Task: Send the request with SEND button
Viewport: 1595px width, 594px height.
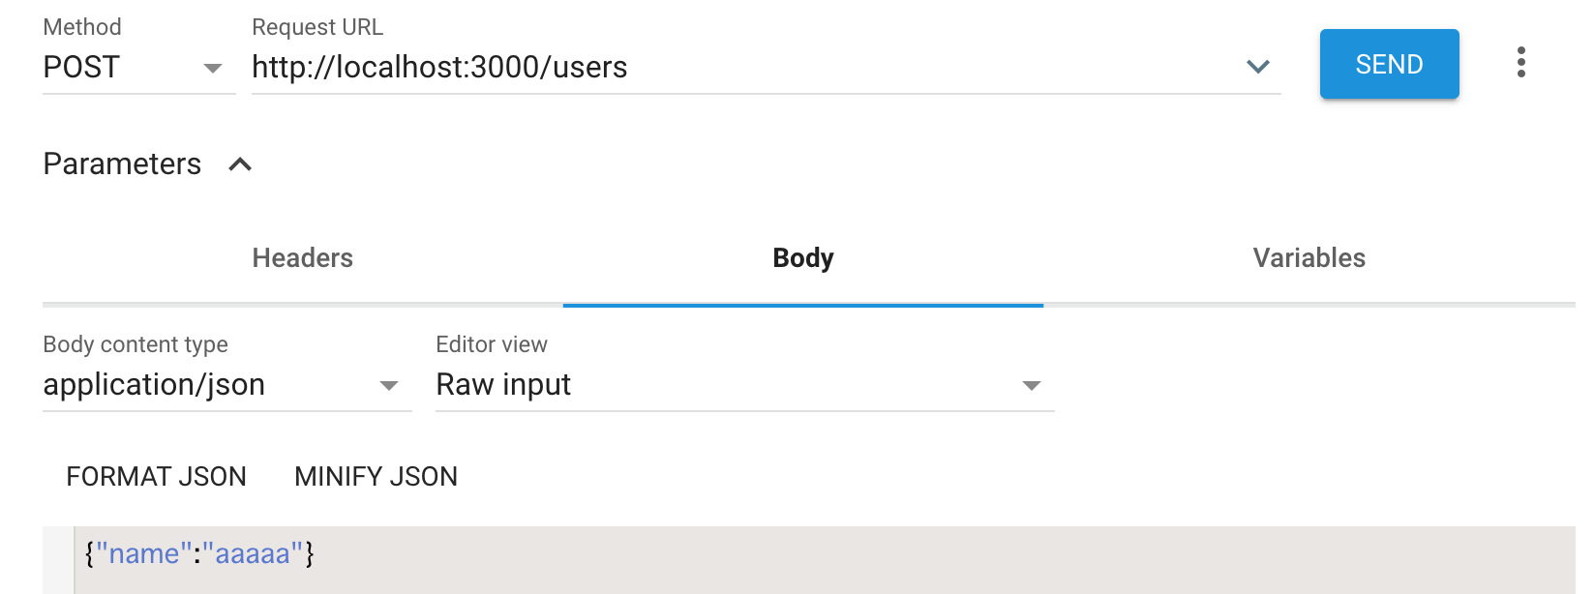Action: tap(1389, 64)
